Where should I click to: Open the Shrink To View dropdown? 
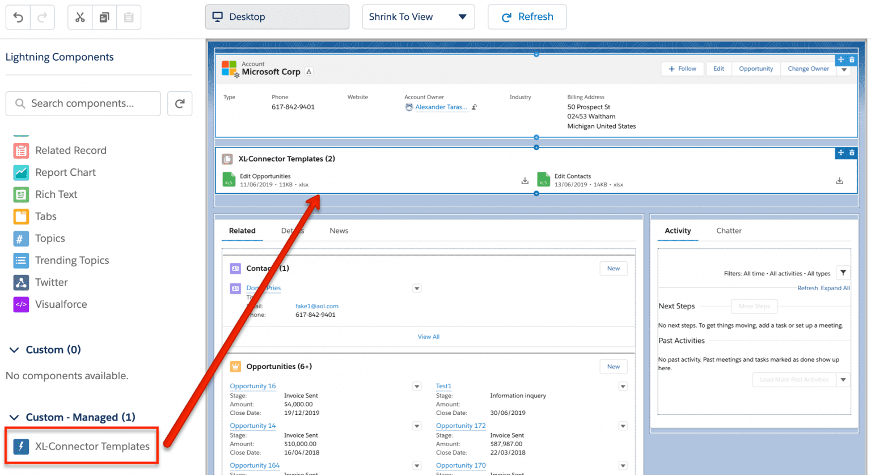tap(461, 16)
